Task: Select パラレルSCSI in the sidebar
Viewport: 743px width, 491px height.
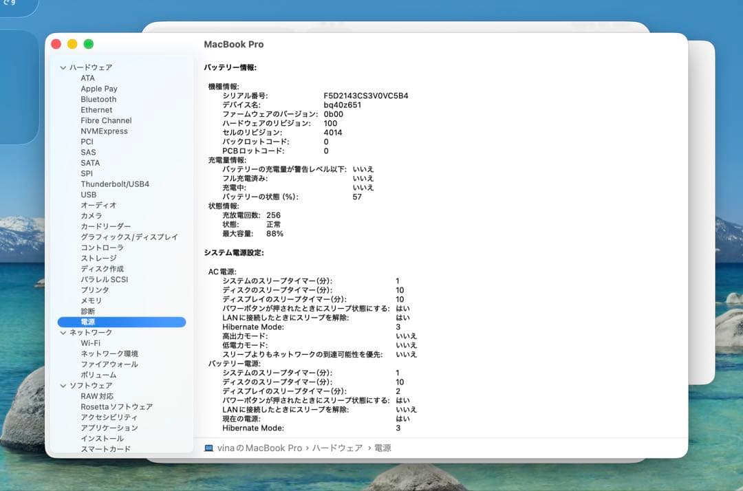Action: click(x=105, y=279)
